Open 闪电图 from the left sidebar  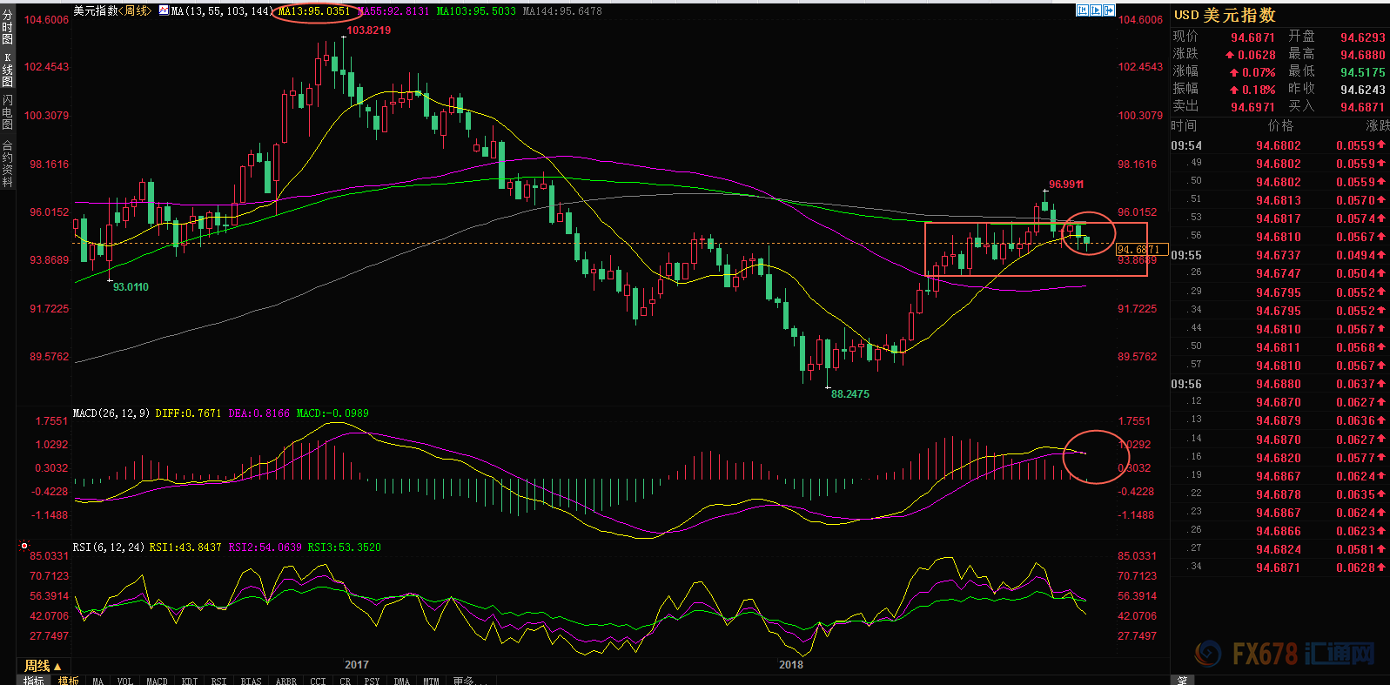pos(8,113)
